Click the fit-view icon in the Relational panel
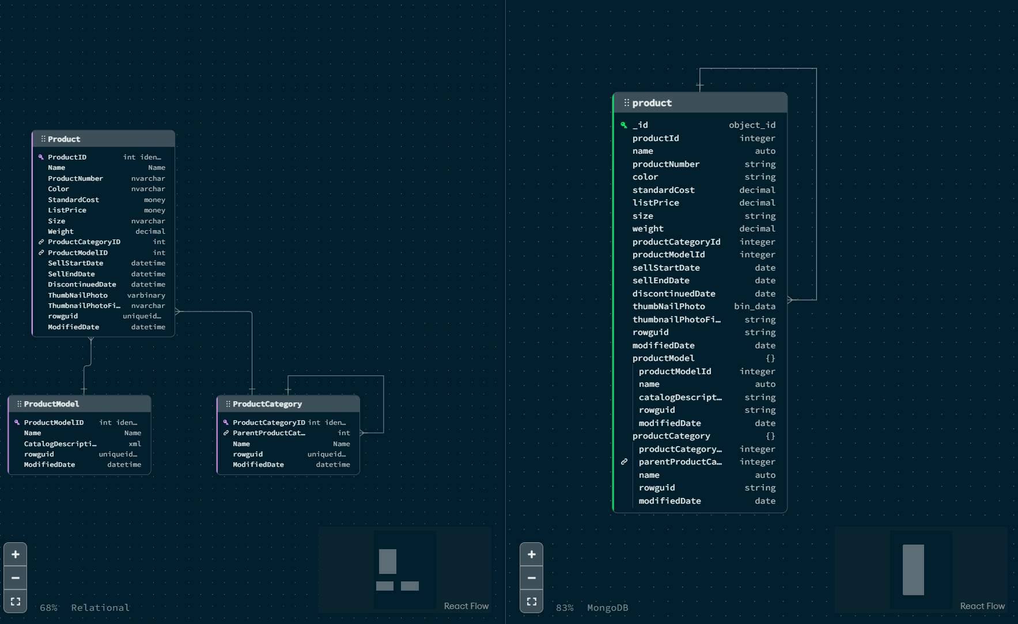1018x624 pixels. (x=16, y=601)
